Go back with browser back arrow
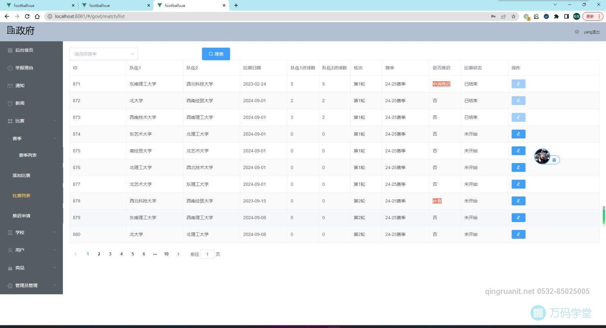The width and height of the screenshot is (606, 328). [x=7, y=16]
